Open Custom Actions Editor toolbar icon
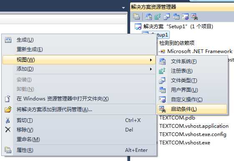The image size is (234, 161). (185, 17)
